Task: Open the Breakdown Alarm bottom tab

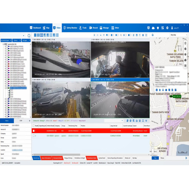Action: pyautogui.click(x=91, y=158)
